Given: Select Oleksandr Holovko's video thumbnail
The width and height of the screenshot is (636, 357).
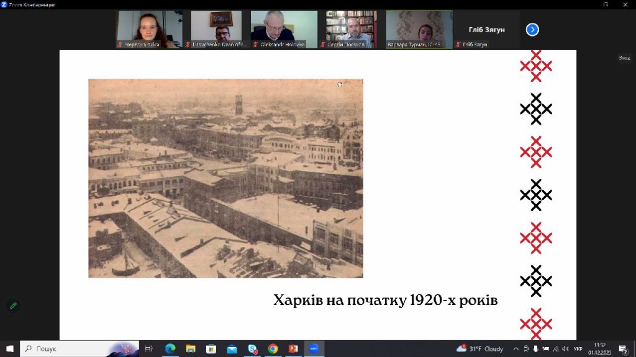Looking at the screenshot, I should (x=284, y=29).
